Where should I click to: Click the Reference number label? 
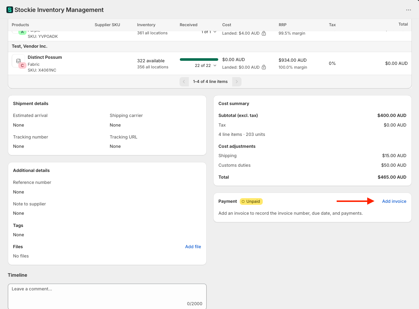click(x=32, y=182)
